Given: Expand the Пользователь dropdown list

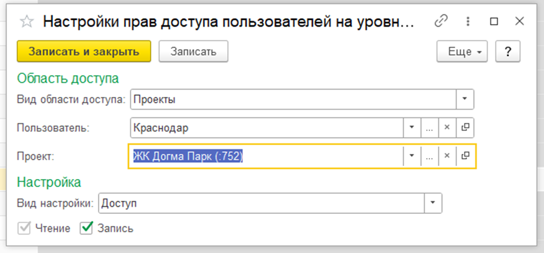Looking at the screenshot, I should point(411,128).
